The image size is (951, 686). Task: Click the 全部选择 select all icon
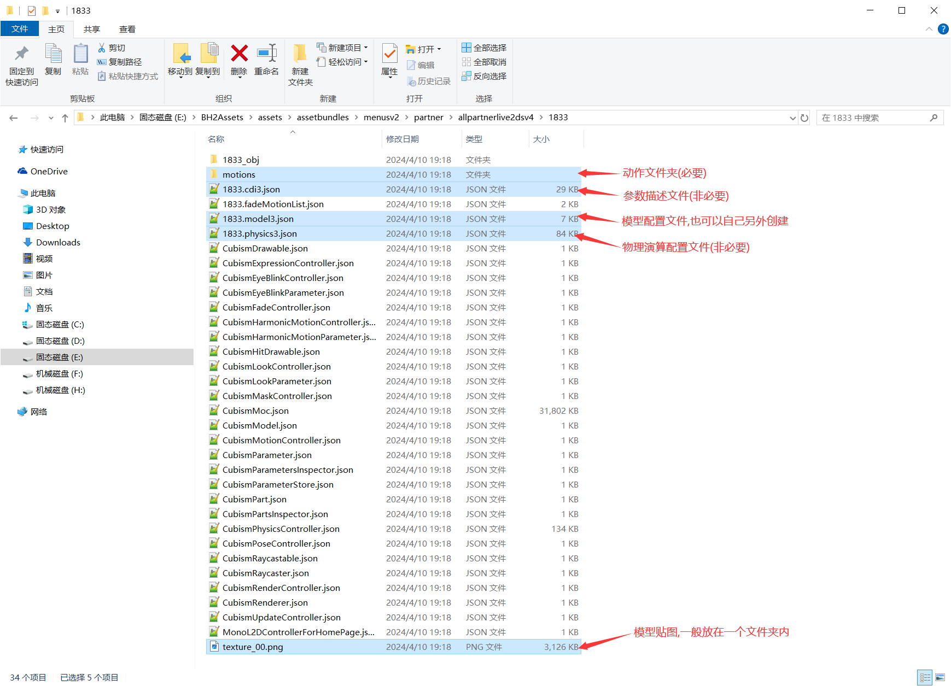(466, 48)
